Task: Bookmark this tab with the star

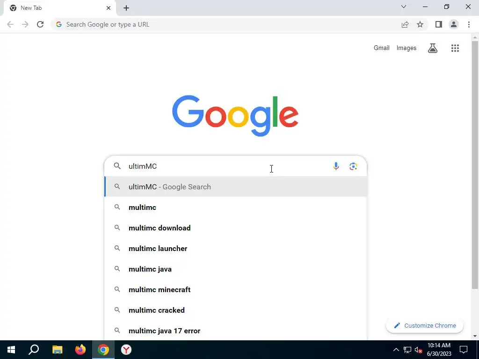Action: (420, 24)
